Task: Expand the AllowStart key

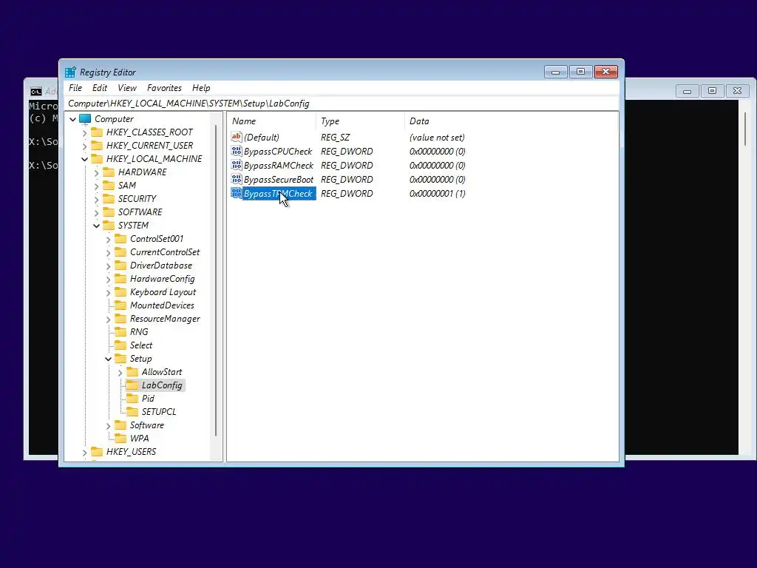Action: (120, 373)
